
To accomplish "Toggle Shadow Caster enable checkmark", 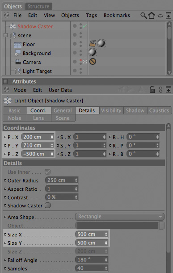I will click(85, 26).
